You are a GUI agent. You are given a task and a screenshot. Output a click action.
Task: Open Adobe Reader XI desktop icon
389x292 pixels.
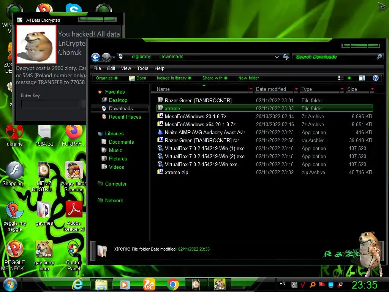pyautogui.click(x=74, y=216)
